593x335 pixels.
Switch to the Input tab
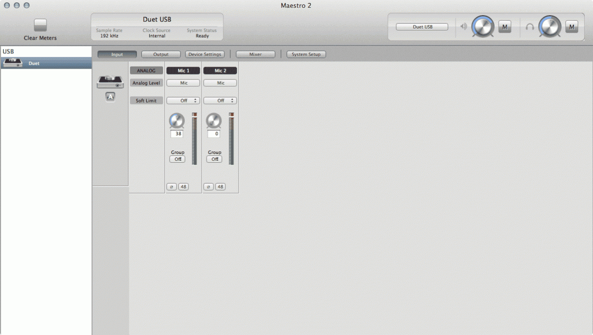coord(117,54)
